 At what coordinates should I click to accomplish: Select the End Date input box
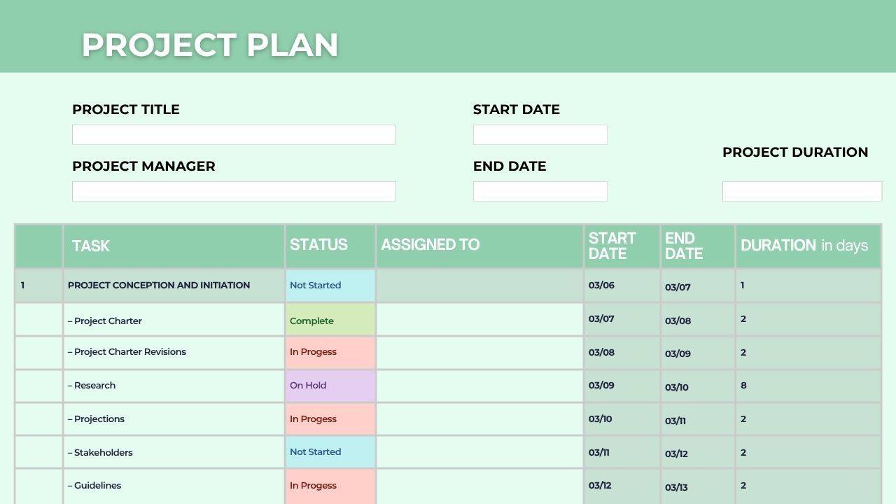[x=540, y=191]
